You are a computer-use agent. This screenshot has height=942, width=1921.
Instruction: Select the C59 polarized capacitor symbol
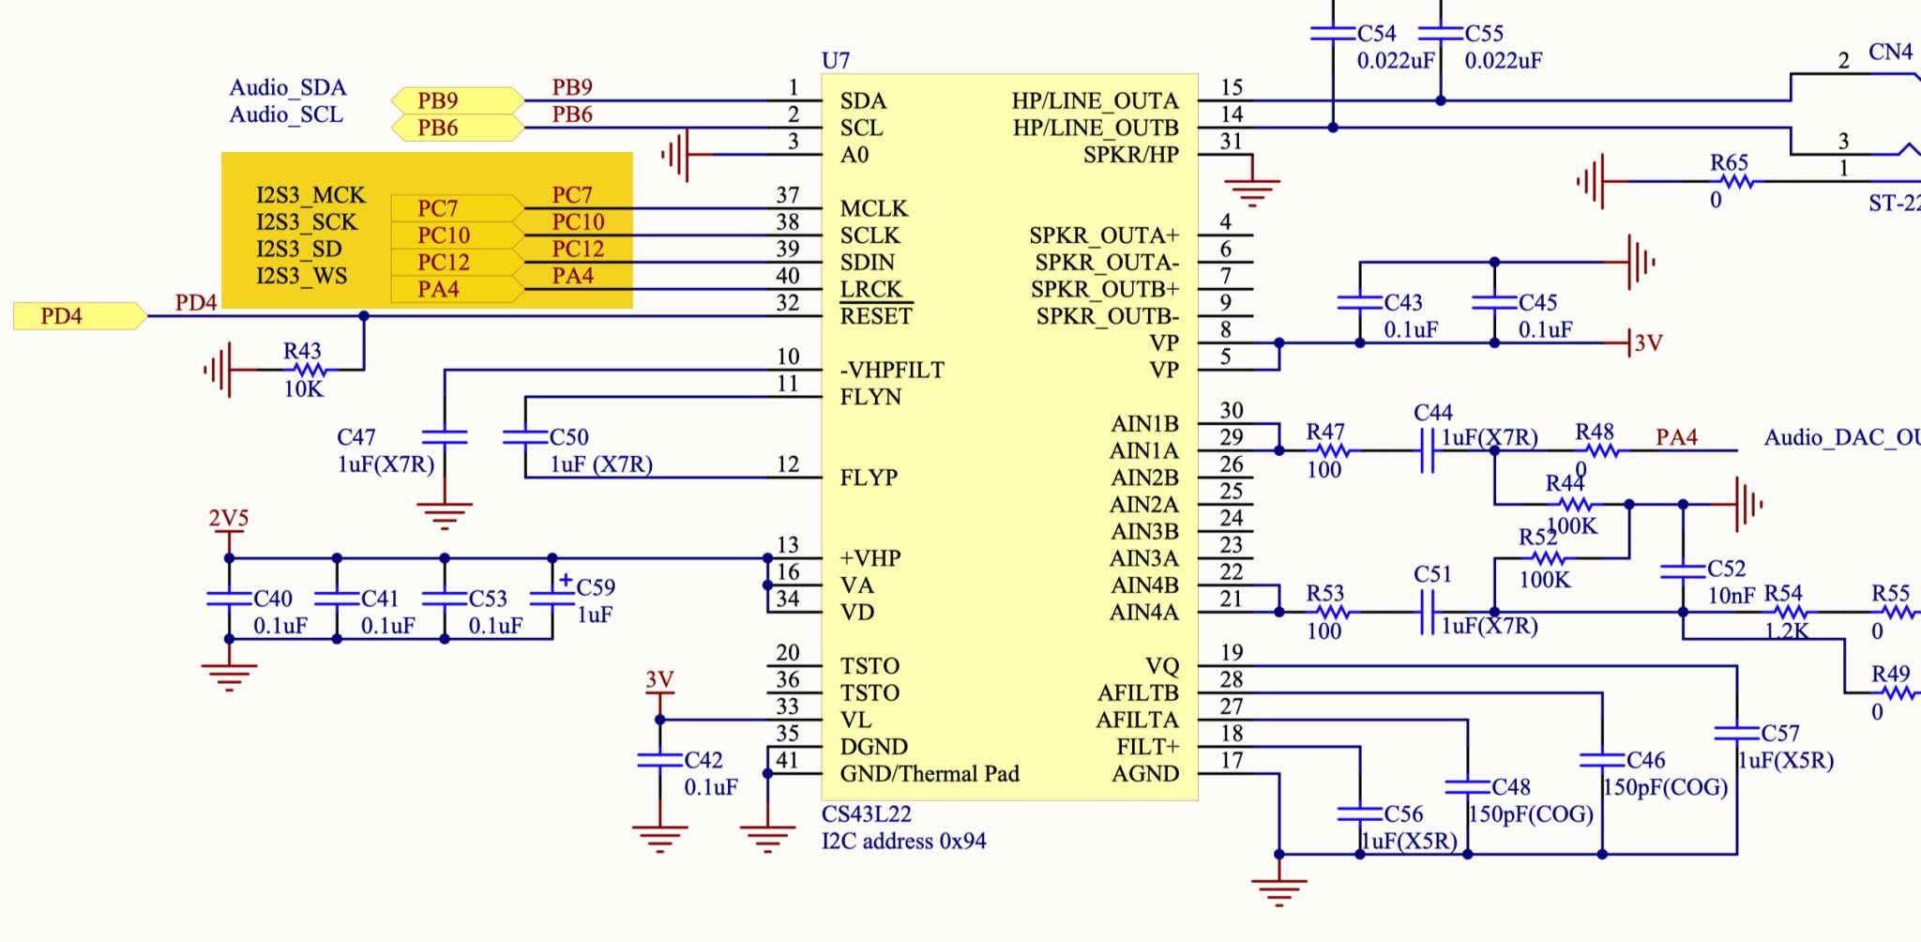click(552, 598)
